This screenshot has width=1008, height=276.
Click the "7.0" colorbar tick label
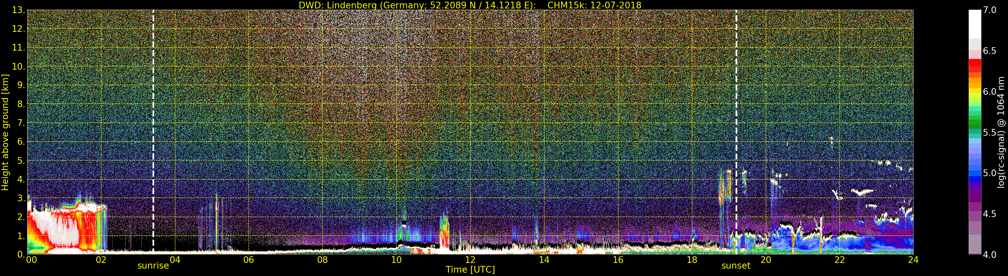990,10
